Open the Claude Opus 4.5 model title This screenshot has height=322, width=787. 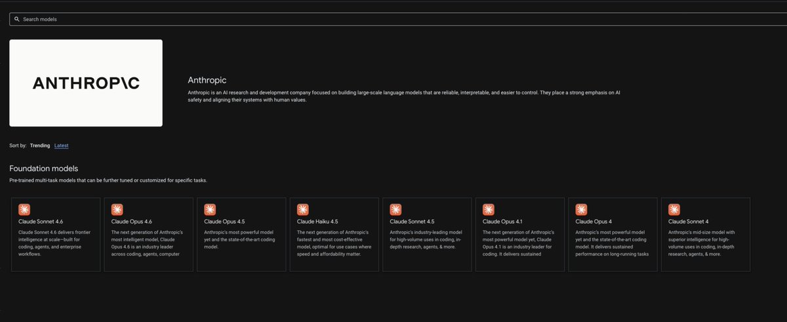pos(224,222)
